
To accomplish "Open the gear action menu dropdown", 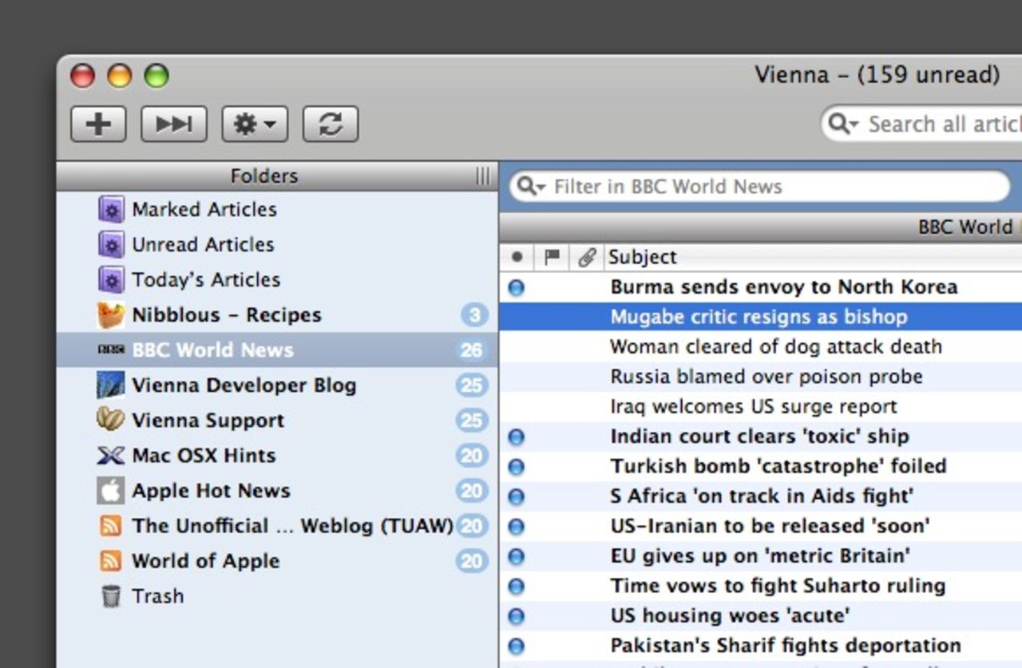I will (255, 124).
